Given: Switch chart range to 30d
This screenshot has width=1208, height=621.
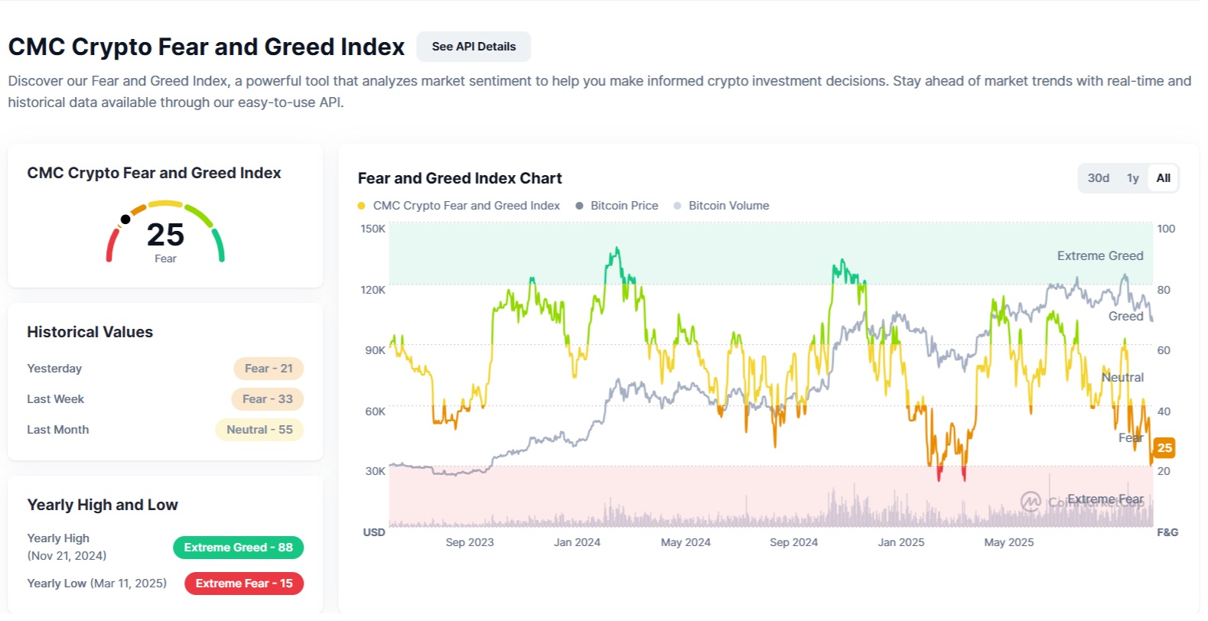Looking at the screenshot, I should (1098, 178).
